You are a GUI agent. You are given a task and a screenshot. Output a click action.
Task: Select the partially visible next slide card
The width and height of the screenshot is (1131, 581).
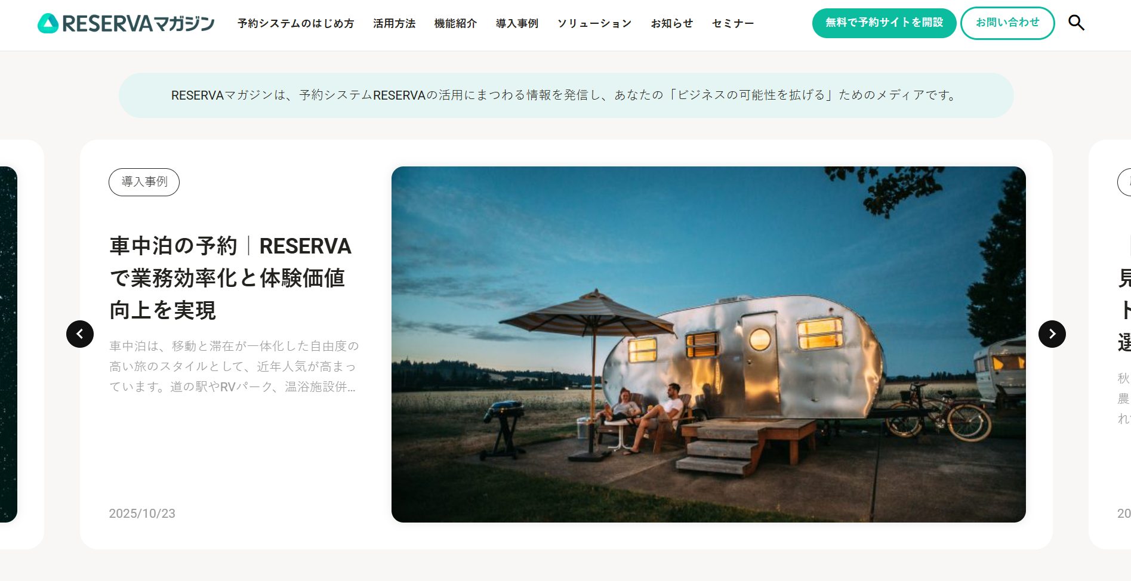point(1110,344)
